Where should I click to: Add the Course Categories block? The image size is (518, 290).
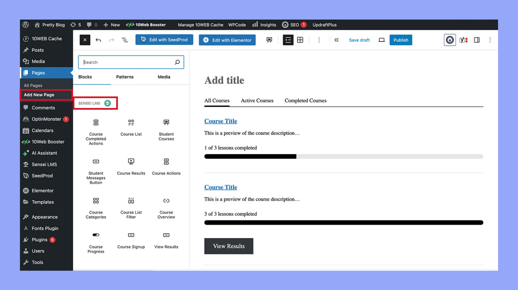pos(96,206)
